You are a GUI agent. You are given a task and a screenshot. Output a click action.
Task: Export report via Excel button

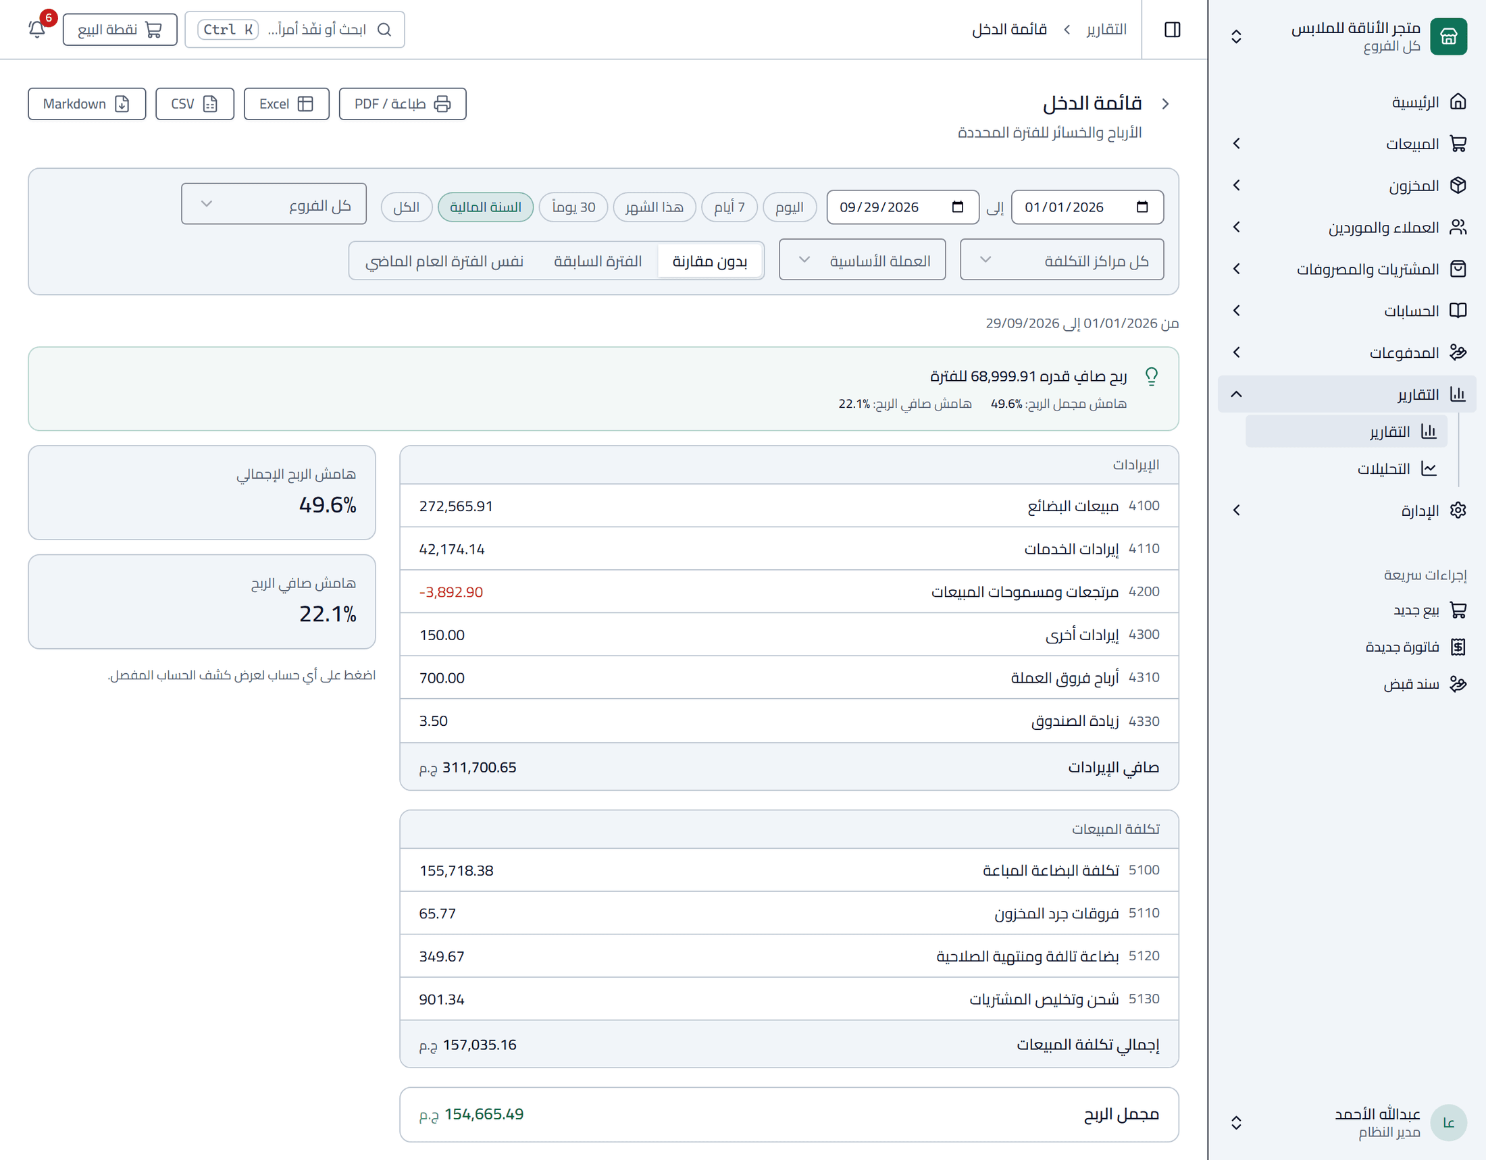pyautogui.click(x=286, y=104)
